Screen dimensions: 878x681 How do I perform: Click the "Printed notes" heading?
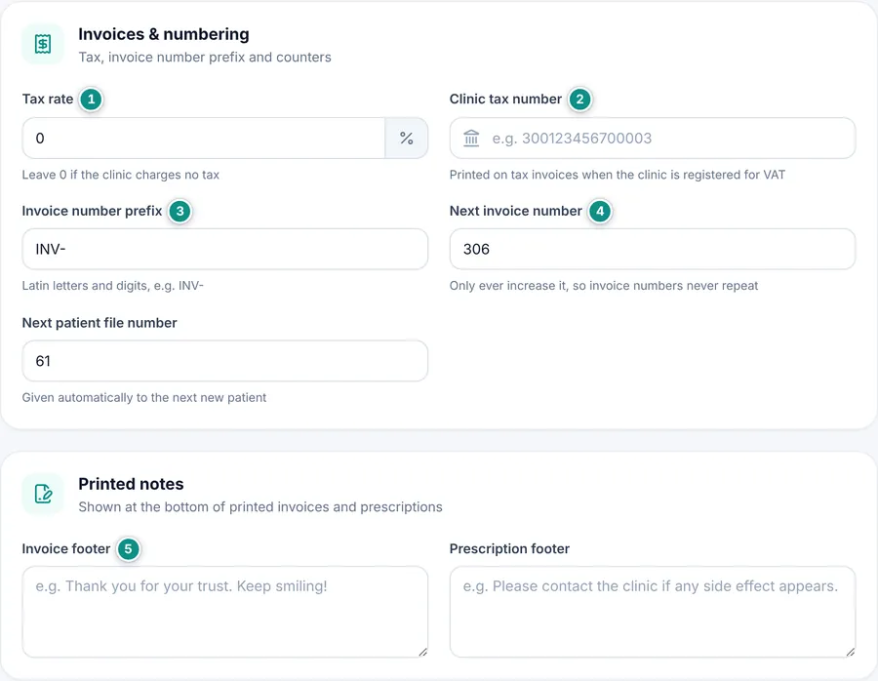[131, 484]
